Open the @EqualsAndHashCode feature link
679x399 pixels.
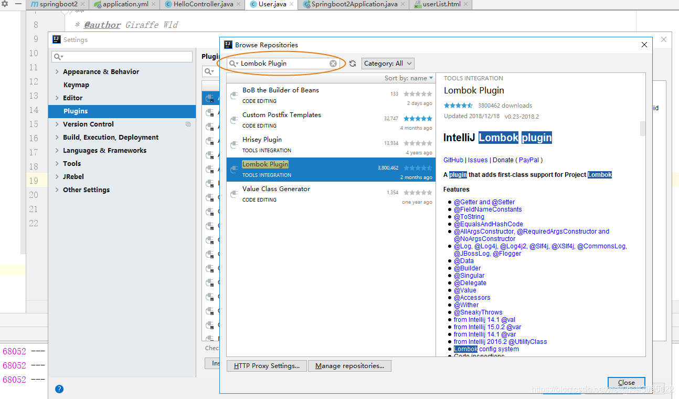pos(489,224)
